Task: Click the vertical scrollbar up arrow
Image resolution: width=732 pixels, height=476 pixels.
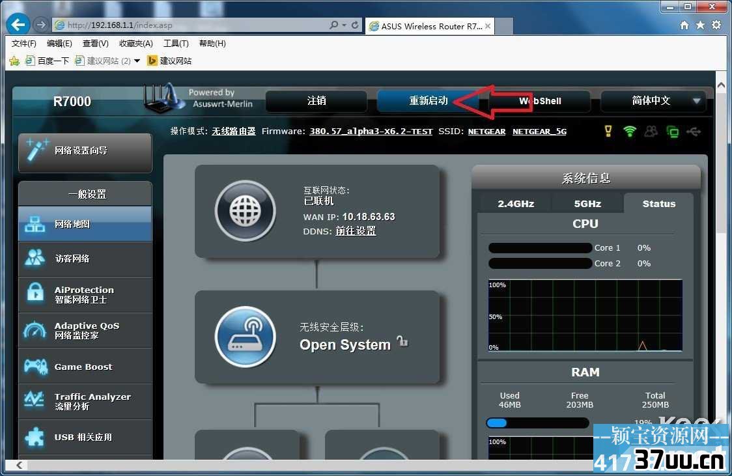Action: 722,85
